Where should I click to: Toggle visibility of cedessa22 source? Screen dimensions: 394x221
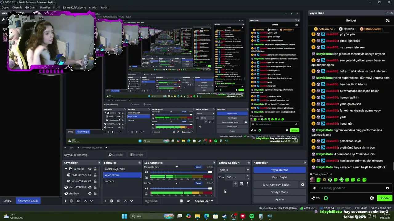click(90, 175)
